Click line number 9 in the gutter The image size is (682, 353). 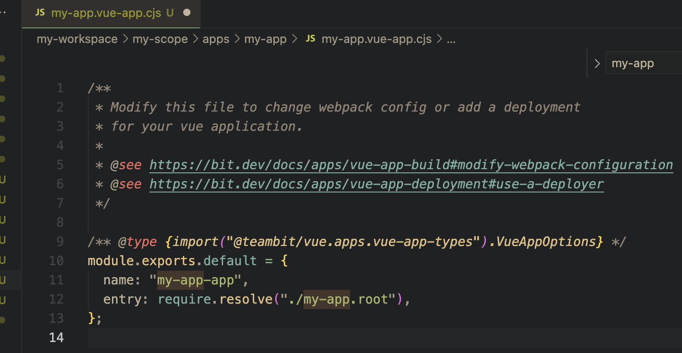click(x=60, y=241)
